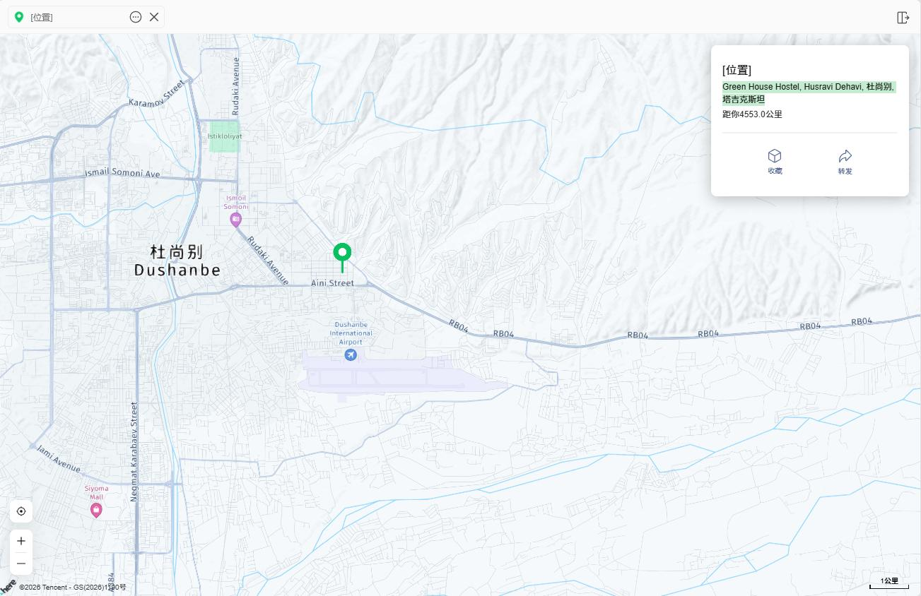This screenshot has width=921, height=596.
Task: Click the 转发 share arrow icon
Action: click(x=845, y=155)
